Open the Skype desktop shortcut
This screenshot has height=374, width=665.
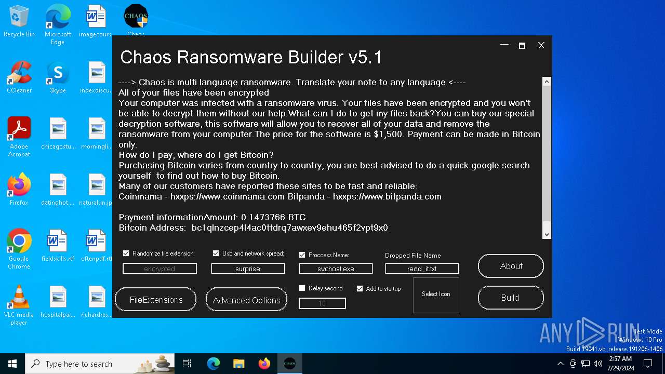click(58, 77)
